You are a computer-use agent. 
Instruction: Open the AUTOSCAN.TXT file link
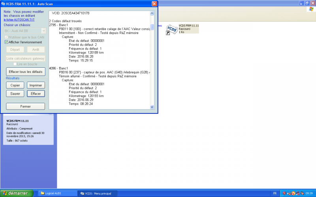(x=19, y=19)
